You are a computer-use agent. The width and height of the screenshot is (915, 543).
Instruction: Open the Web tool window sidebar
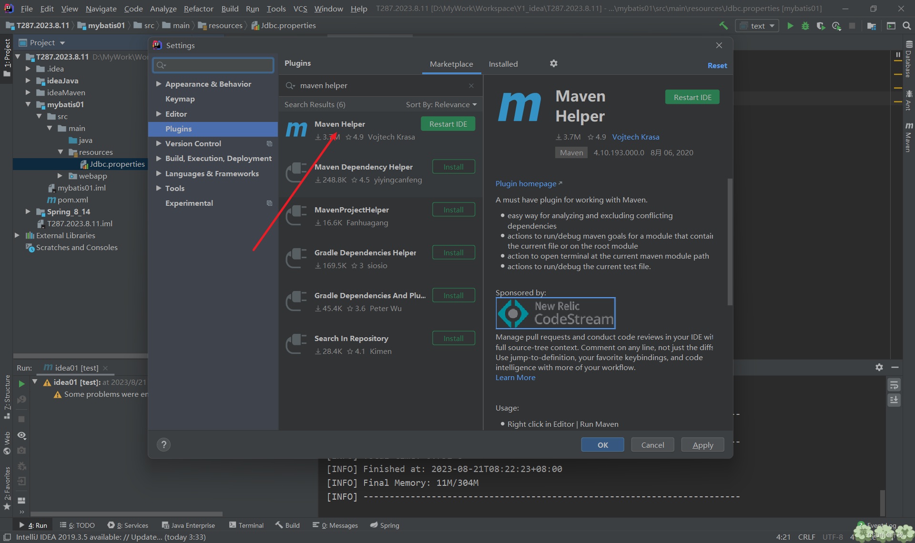click(x=7, y=443)
